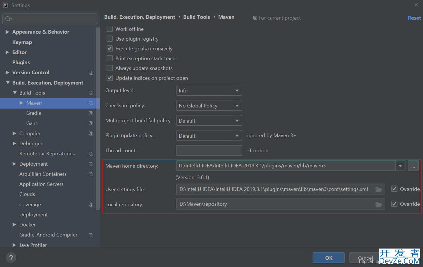Click project-level icon next to Compiler

coord(90,133)
